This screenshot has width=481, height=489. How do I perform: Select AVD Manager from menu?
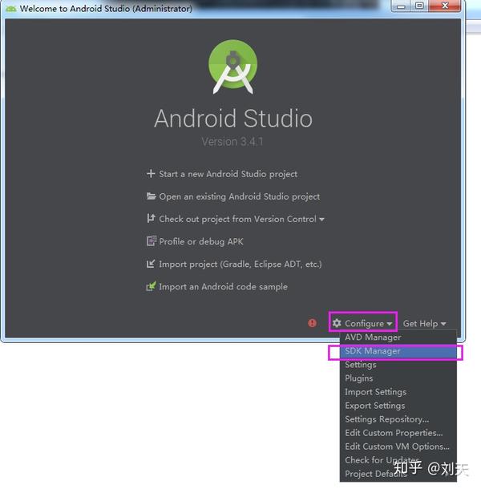398,337
